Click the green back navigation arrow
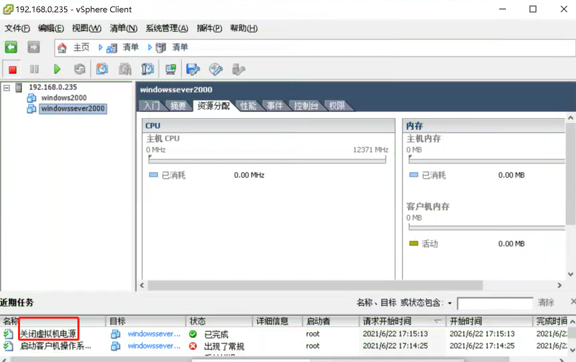 click(11, 47)
